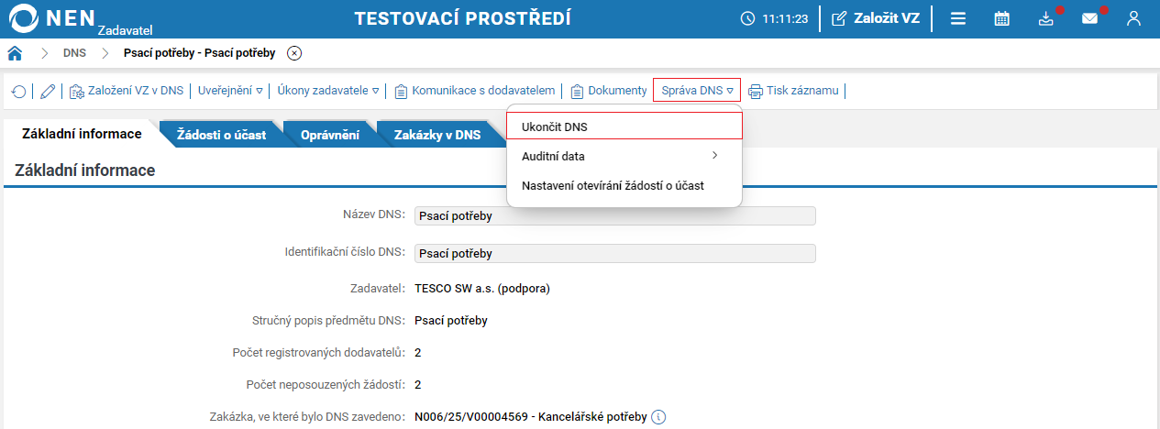Click the refresh icon in toolbar
The image size is (1160, 429).
click(18, 91)
